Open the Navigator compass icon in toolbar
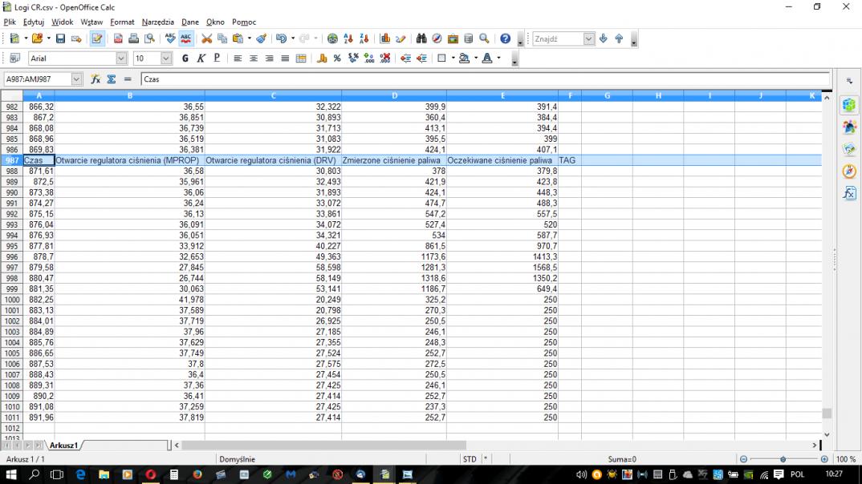862x484 pixels. point(437,39)
